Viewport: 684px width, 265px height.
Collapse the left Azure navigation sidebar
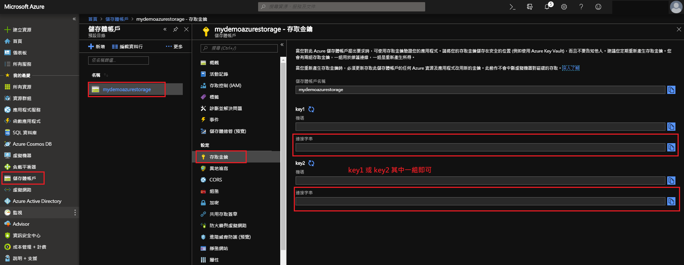[x=74, y=19]
